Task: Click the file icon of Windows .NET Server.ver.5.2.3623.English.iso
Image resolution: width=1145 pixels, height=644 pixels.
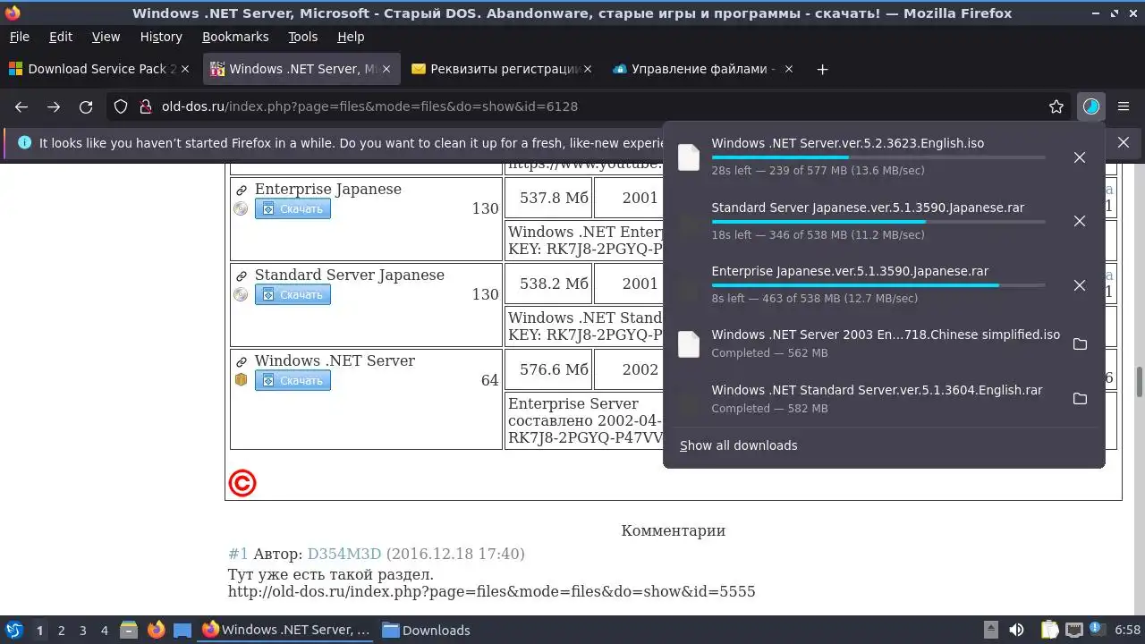Action: point(689,157)
